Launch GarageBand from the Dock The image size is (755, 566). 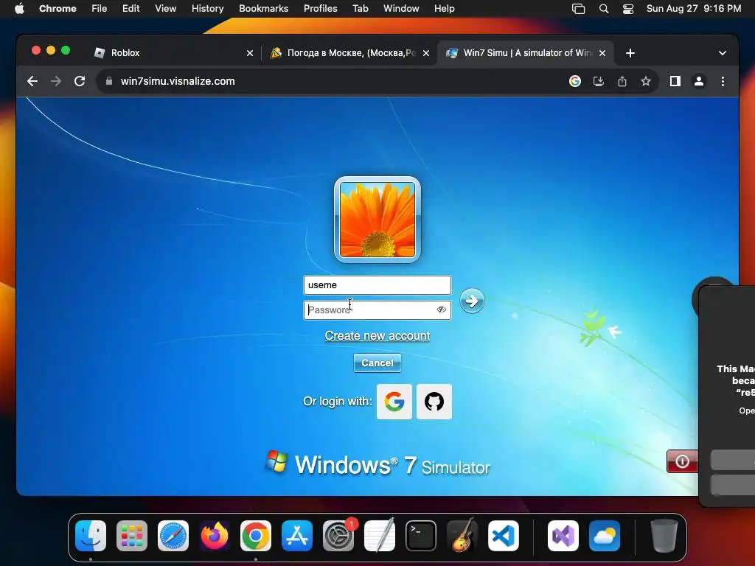[x=462, y=536]
